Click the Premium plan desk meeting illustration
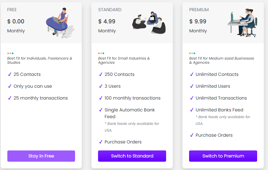The width and height of the screenshot is (268, 170). tap(242, 23)
